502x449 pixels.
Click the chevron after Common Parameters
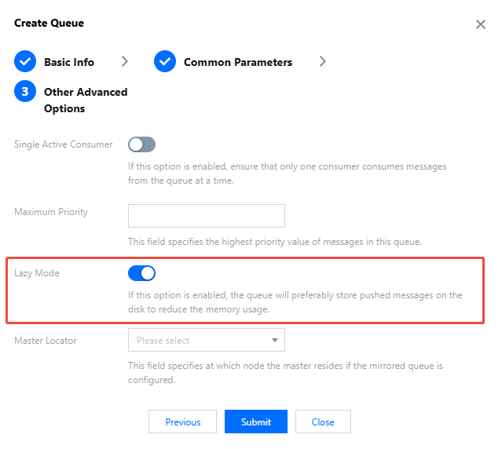click(323, 62)
